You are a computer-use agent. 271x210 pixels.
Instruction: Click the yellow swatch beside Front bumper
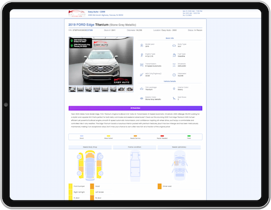71,186
